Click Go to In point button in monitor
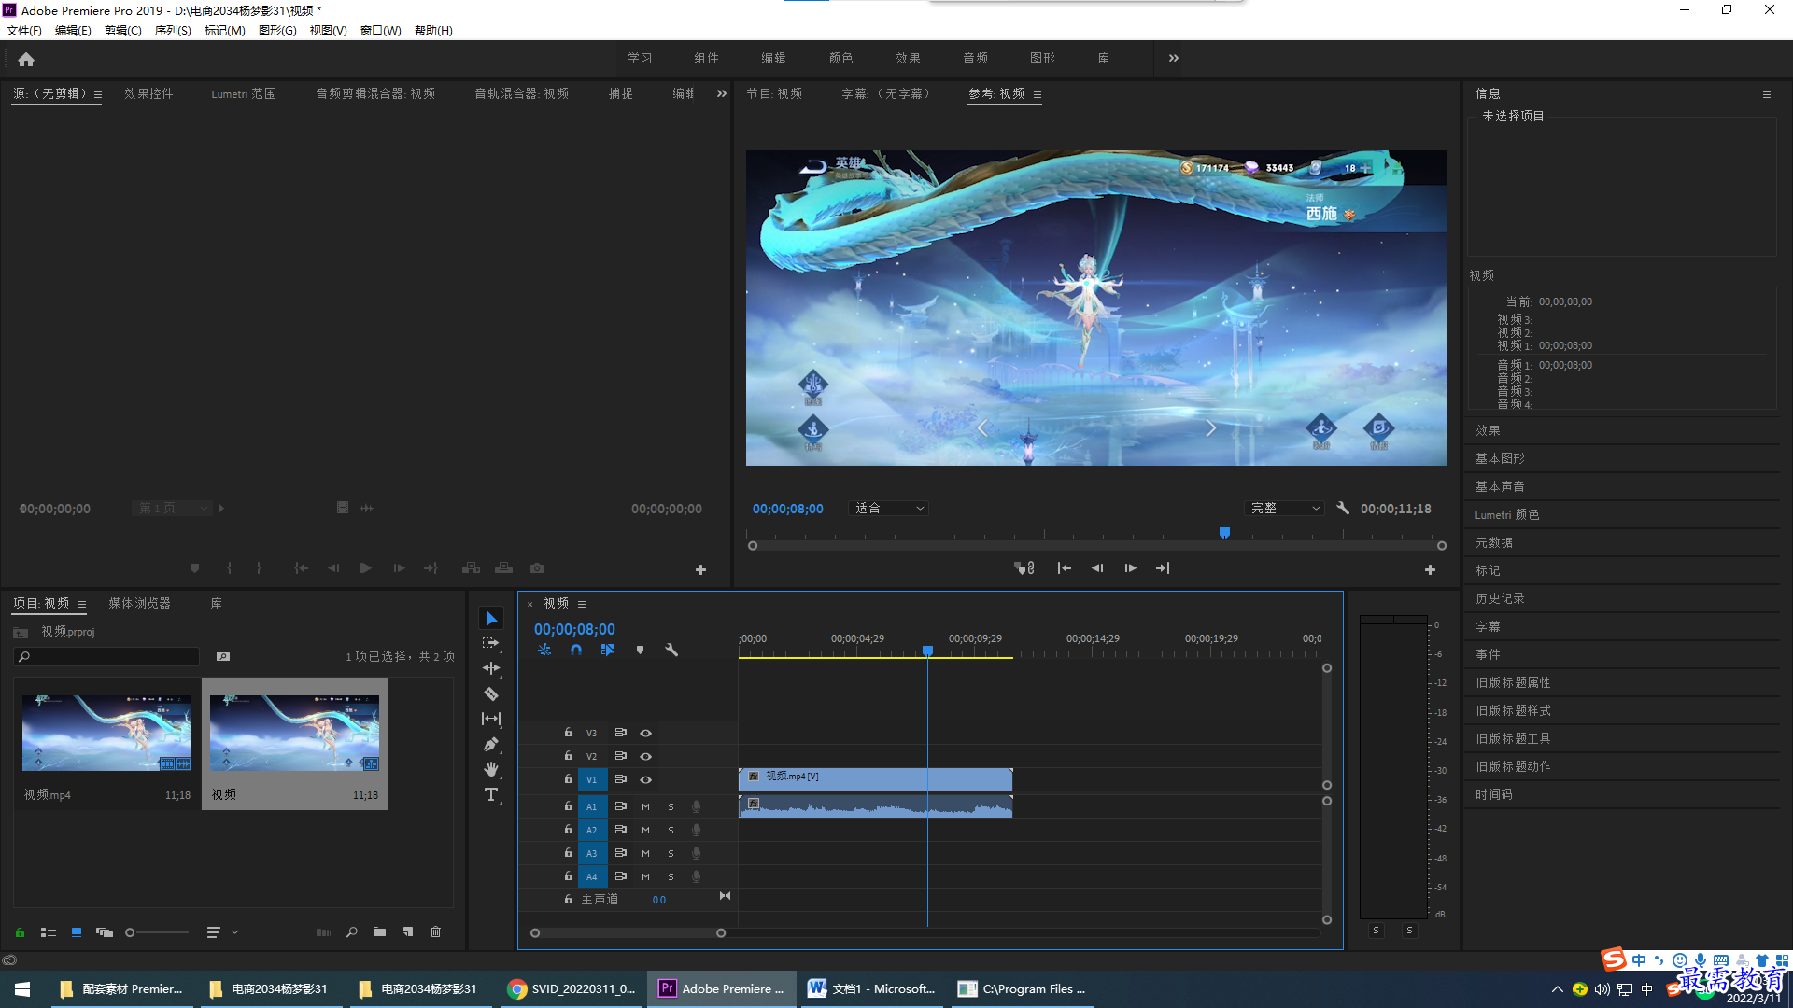 coord(1065,568)
